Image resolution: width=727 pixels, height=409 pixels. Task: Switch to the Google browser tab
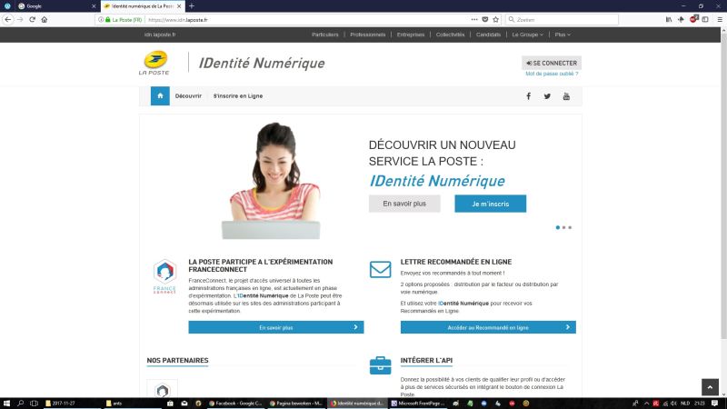tap(50, 5)
